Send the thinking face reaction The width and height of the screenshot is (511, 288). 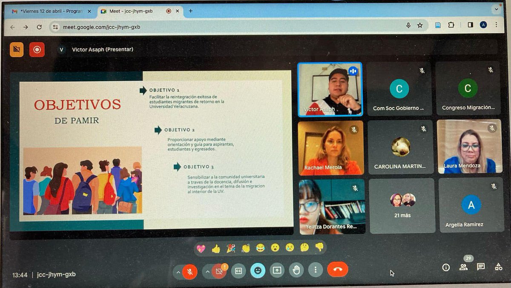point(304,247)
